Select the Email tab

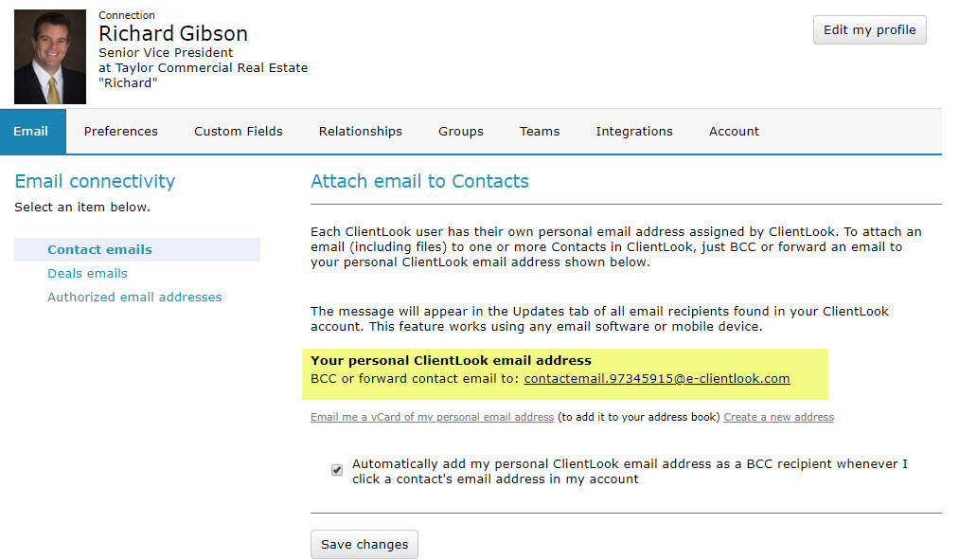(x=32, y=131)
